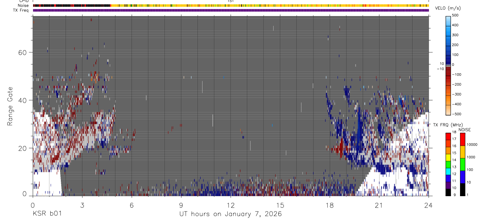Click the 'NOISE' legend title
Image resolution: width=482 pixels, height=222 pixels.
coord(464,130)
